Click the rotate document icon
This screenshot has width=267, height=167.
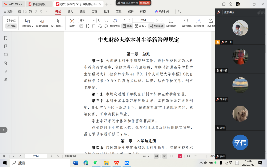click(x=115, y=21)
